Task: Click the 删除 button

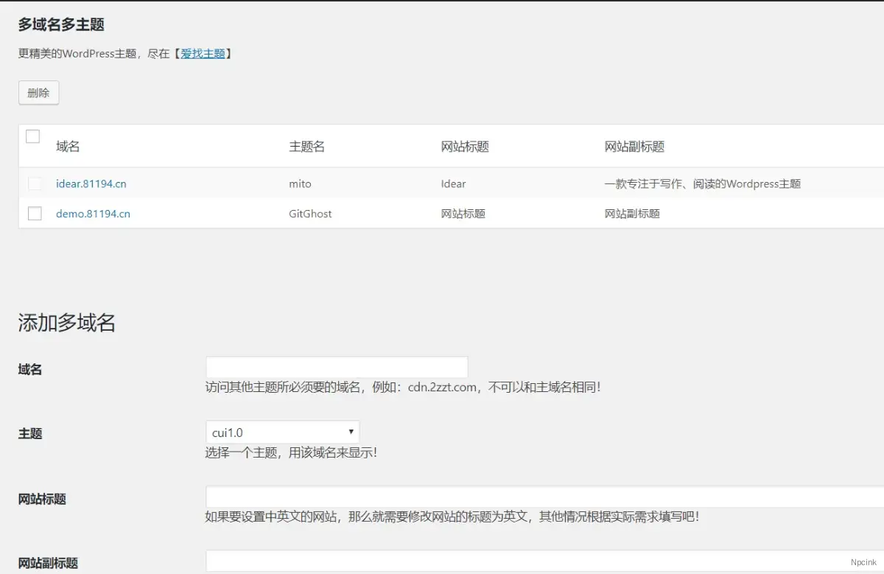Action: [x=38, y=93]
